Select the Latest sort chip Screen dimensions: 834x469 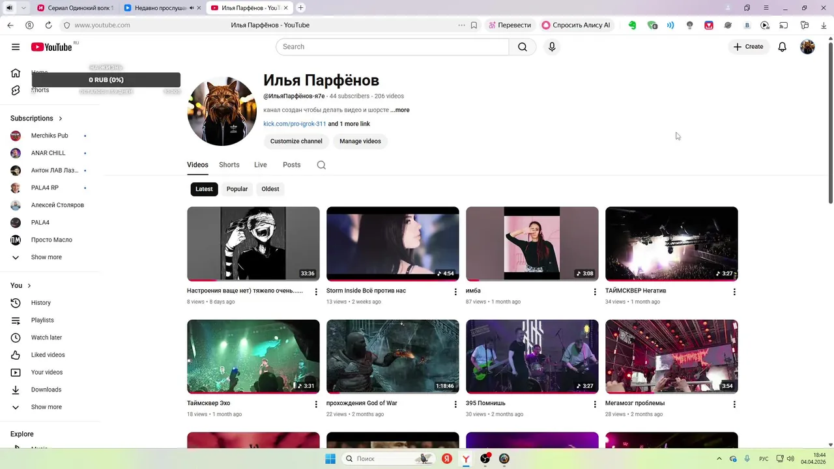204,189
